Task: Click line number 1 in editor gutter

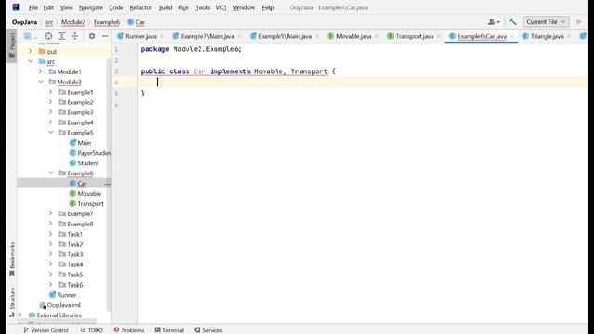Action: click(116, 49)
